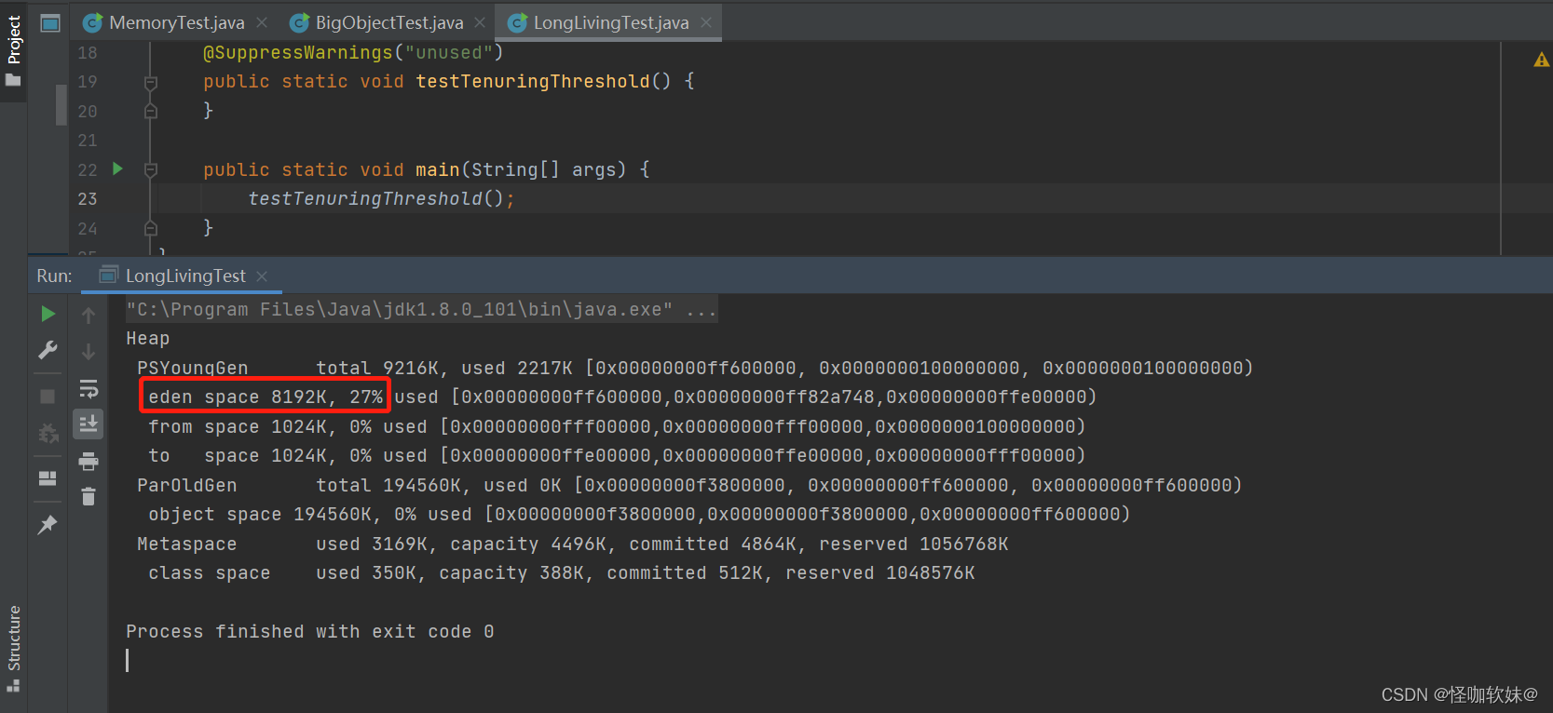Toggle the Soft-Wrap output icon
1553x713 pixels.
(x=89, y=388)
